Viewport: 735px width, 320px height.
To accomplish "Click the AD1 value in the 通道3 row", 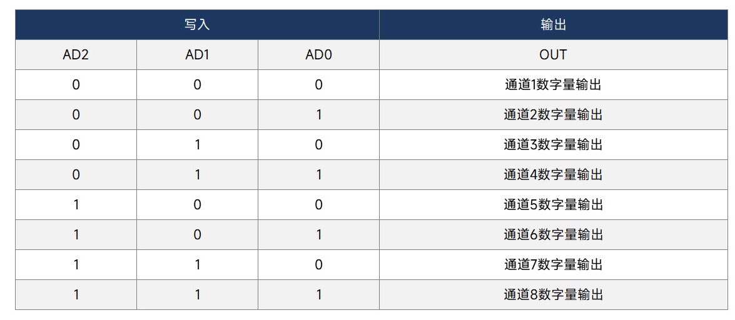I will (x=197, y=145).
